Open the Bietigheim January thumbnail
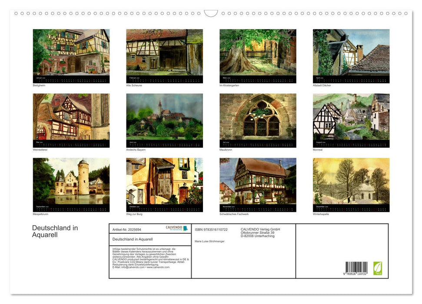The width and height of the screenshot is (422, 304). (71, 53)
